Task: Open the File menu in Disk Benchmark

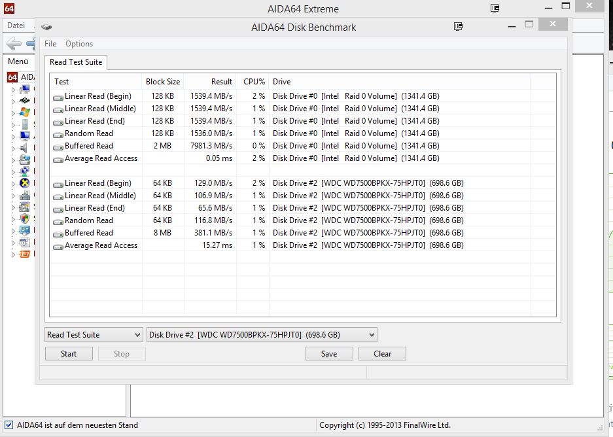Action: (x=50, y=44)
